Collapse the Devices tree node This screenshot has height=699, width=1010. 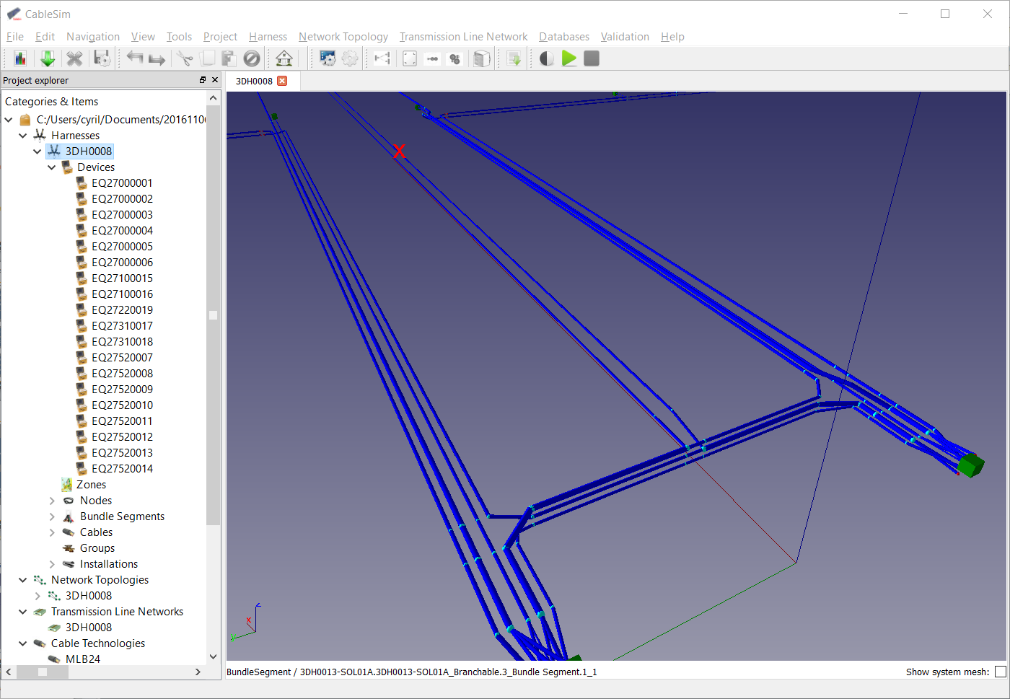pyautogui.click(x=52, y=167)
